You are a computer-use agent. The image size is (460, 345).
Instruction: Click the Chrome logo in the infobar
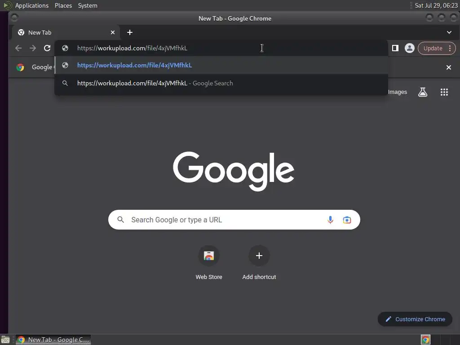20,67
